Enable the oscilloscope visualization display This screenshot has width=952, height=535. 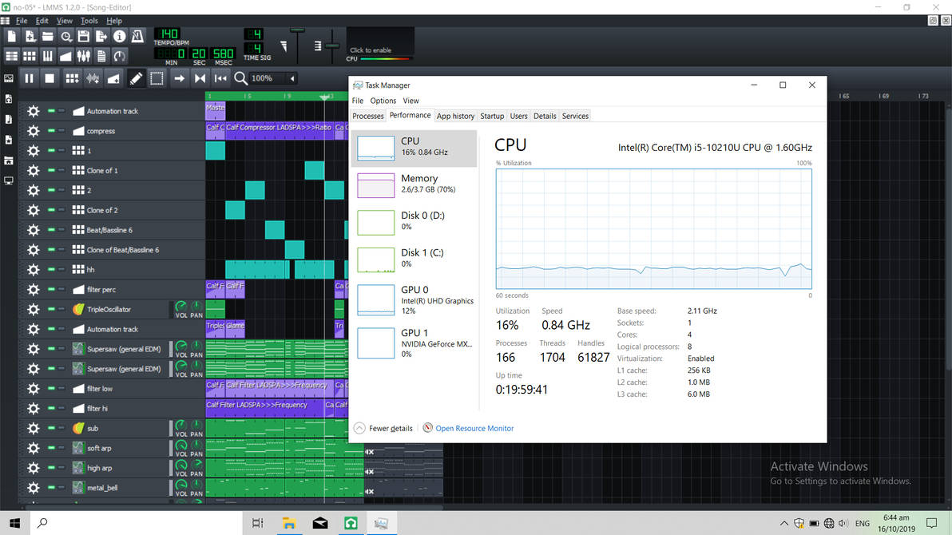[380, 42]
